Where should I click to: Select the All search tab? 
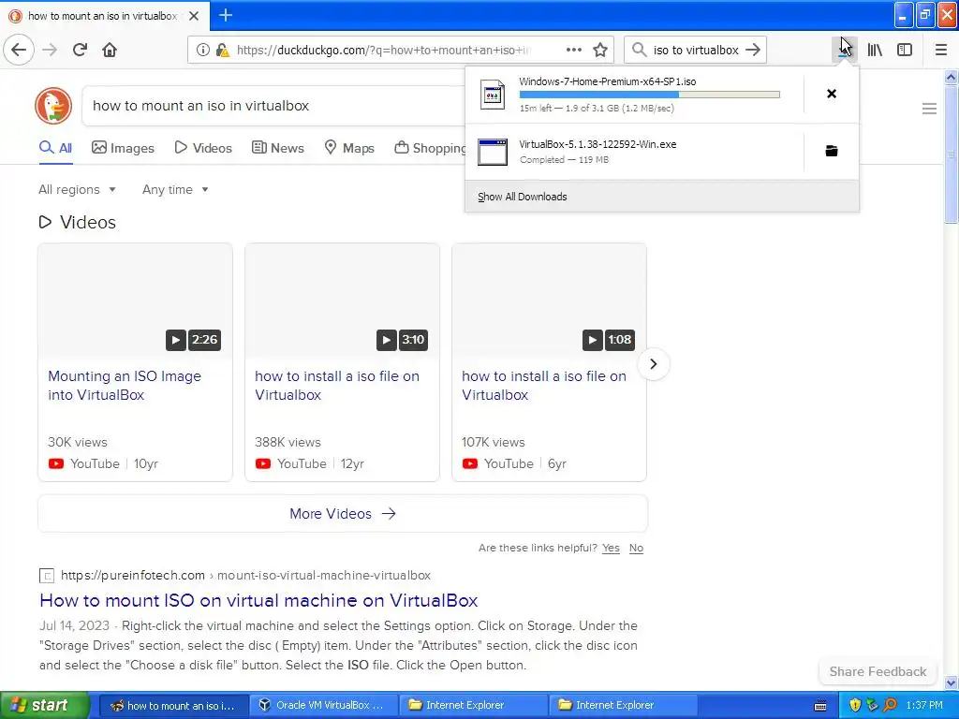coord(55,148)
